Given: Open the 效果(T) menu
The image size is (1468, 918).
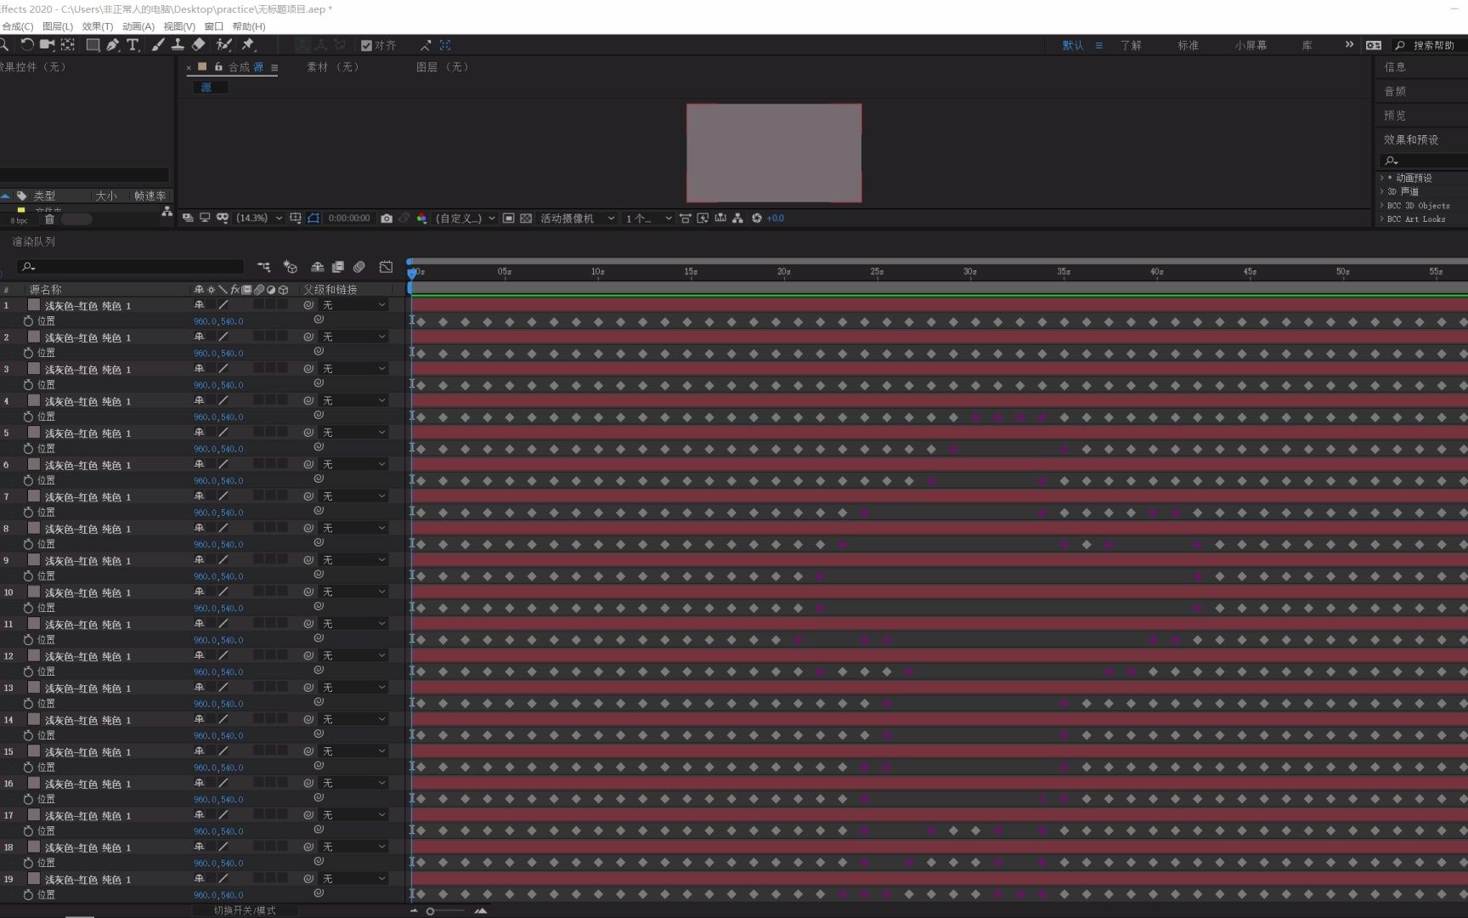Looking at the screenshot, I should pos(98,26).
